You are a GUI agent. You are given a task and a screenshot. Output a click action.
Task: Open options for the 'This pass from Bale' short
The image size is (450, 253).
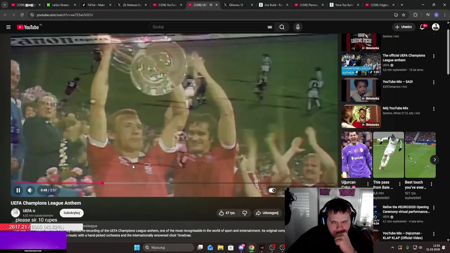pyautogui.click(x=399, y=184)
